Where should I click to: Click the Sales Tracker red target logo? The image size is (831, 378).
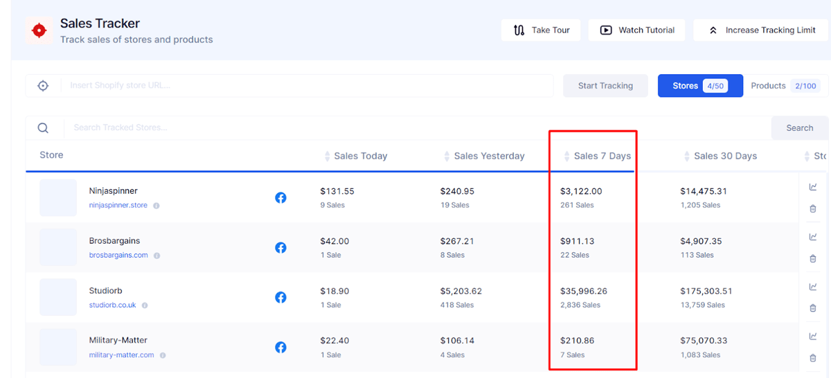click(39, 30)
